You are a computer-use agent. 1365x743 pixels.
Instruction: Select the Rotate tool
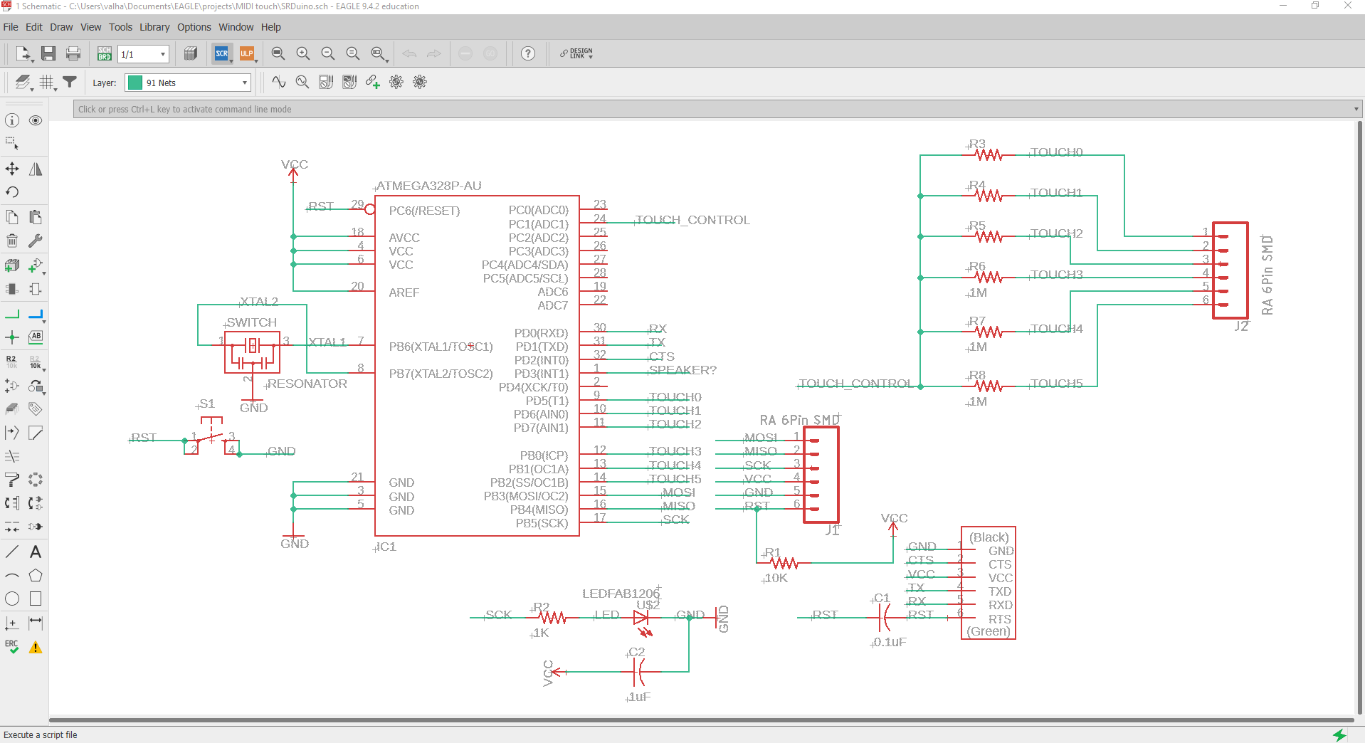click(12, 192)
